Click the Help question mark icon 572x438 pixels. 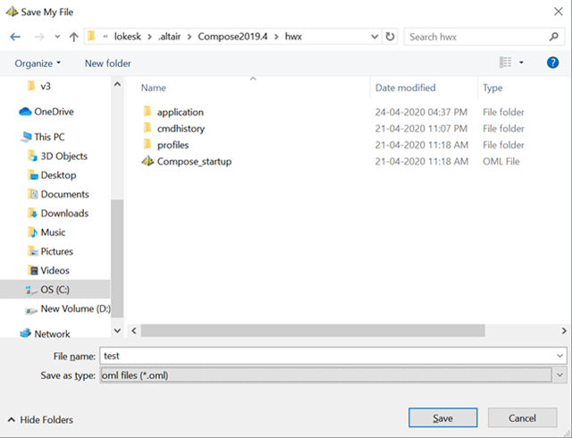(x=553, y=63)
